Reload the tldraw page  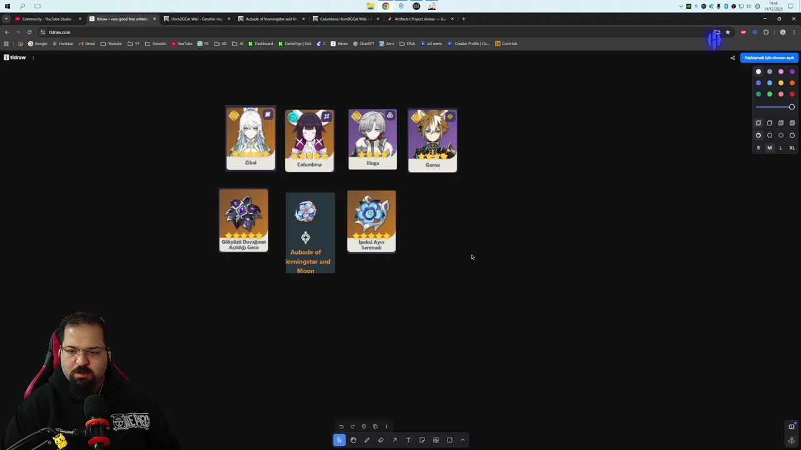29,32
